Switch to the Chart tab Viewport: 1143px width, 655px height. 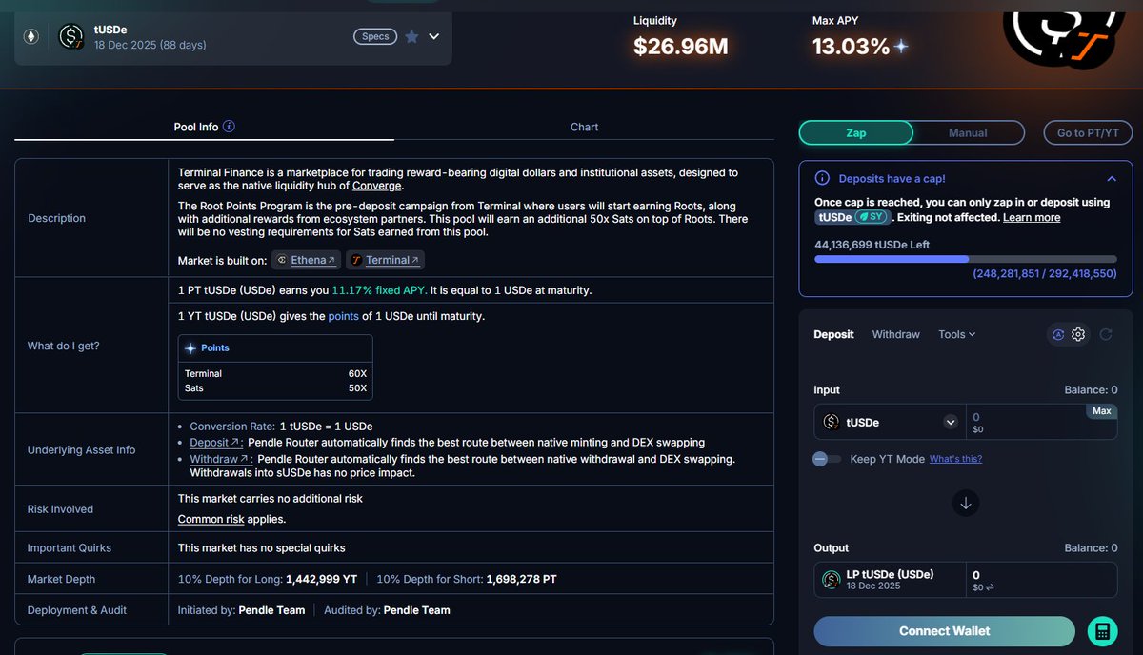[x=585, y=127]
